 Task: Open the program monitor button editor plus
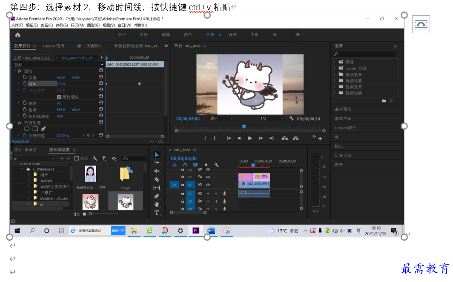click(x=320, y=139)
